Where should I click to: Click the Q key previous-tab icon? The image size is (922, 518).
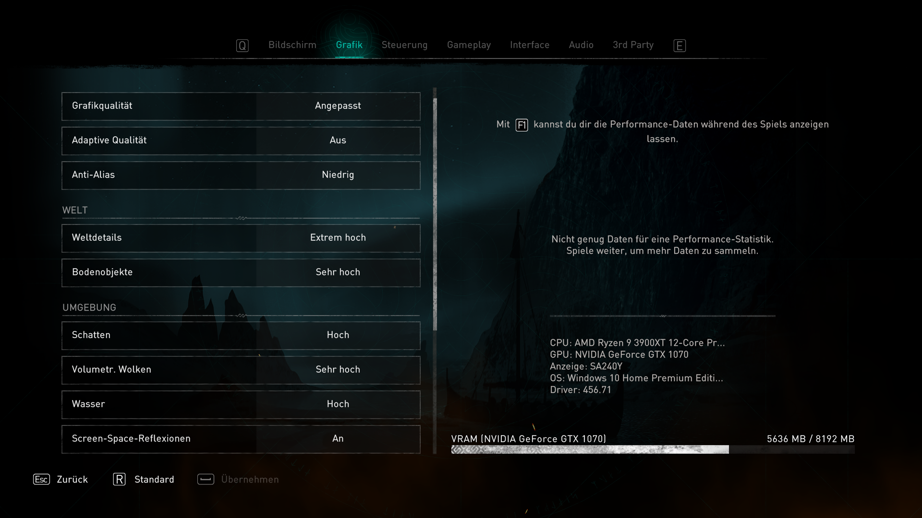point(242,46)
